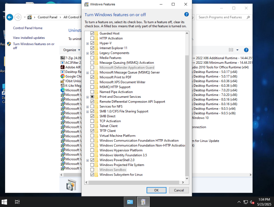Click the Control Panel address bar icon

coord(30,17)
